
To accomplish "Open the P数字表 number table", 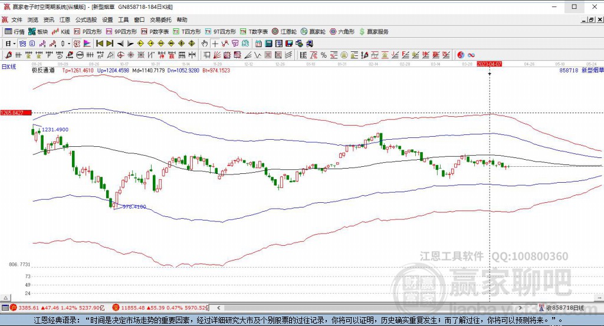I will point(155,32).
